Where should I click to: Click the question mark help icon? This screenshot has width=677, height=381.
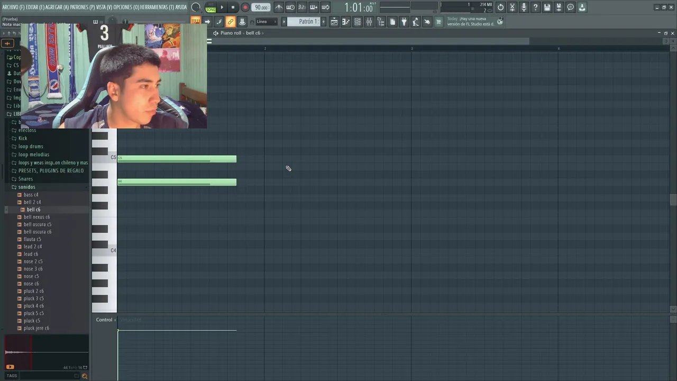[535, 7]
